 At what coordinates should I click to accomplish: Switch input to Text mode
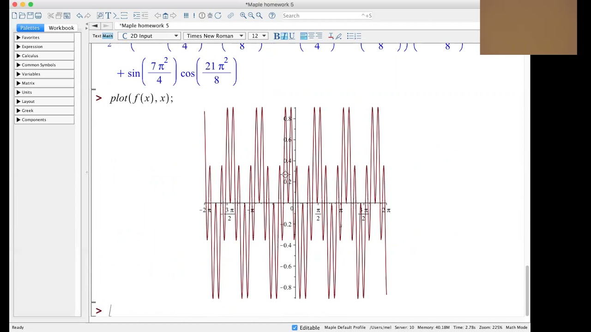(x=96, y=36)
